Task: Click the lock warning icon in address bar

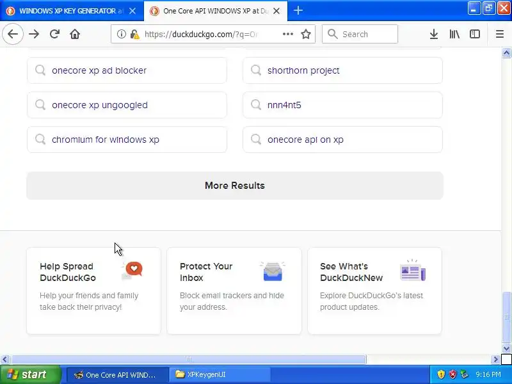Action: coord(134,34)
